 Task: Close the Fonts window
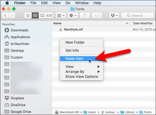click(3, 9)
